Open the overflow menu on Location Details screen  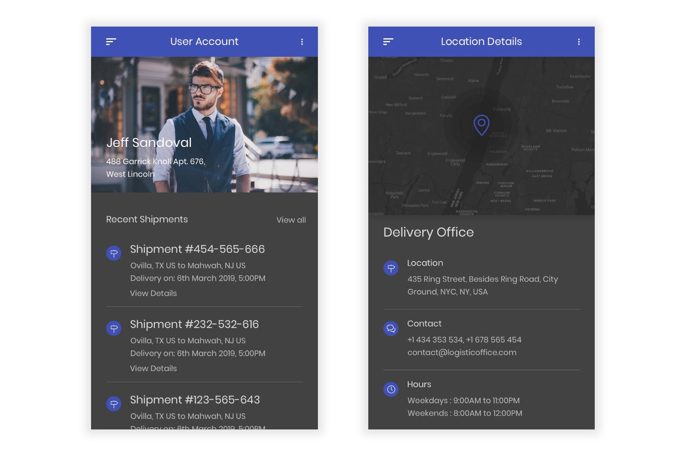click(579, 41)
